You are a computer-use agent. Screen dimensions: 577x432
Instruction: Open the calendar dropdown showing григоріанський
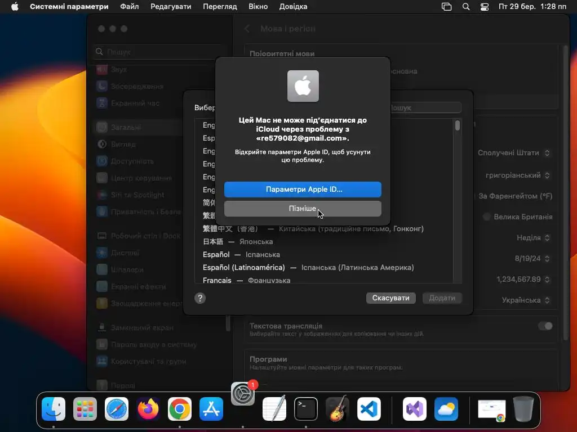click(x=518, y=175)
